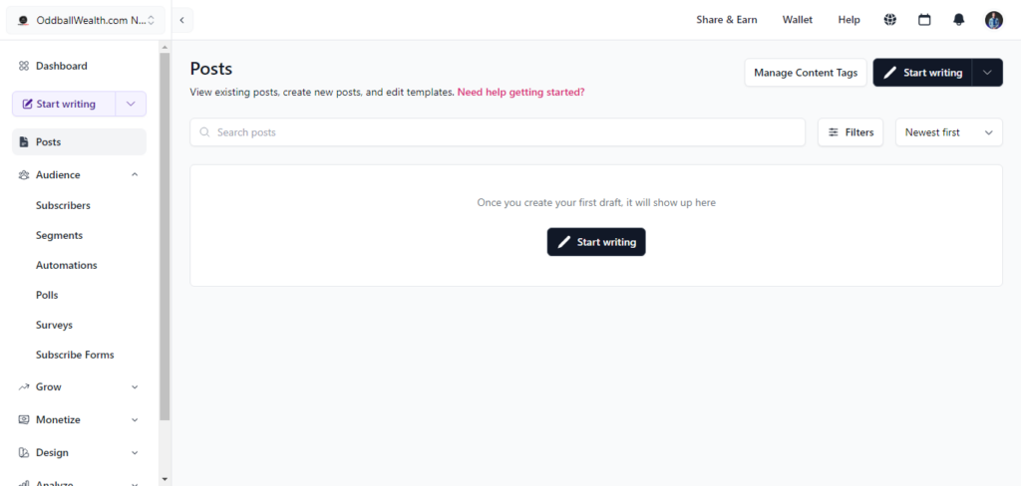The image size is (1021, 486).
Task: Open Surveys under Audience
Action: tap(54, 326)
